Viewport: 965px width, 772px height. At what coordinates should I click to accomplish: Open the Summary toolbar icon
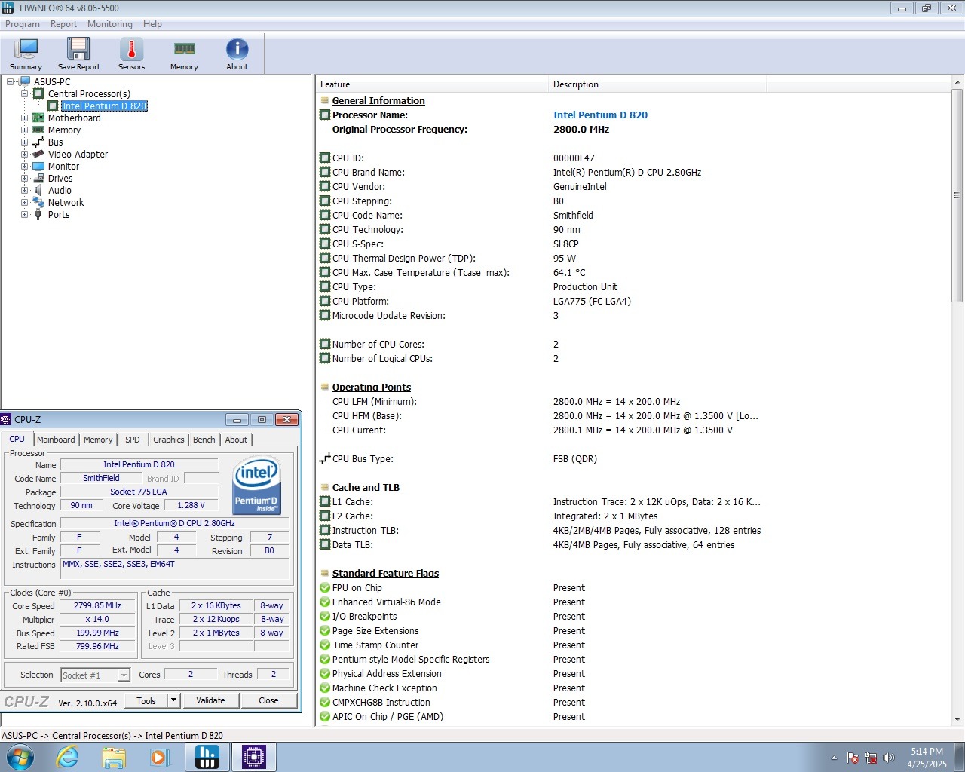(x=26, y=54)
